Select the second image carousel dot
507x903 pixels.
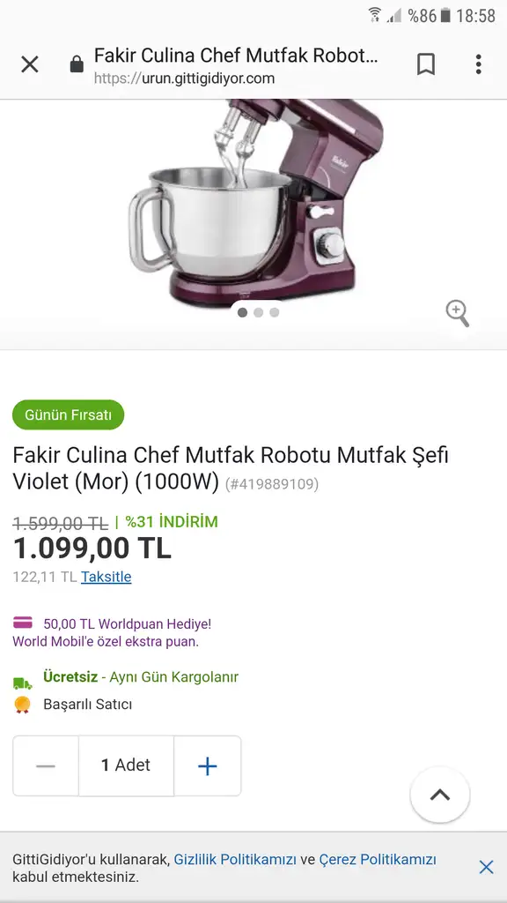pos(259,312)
